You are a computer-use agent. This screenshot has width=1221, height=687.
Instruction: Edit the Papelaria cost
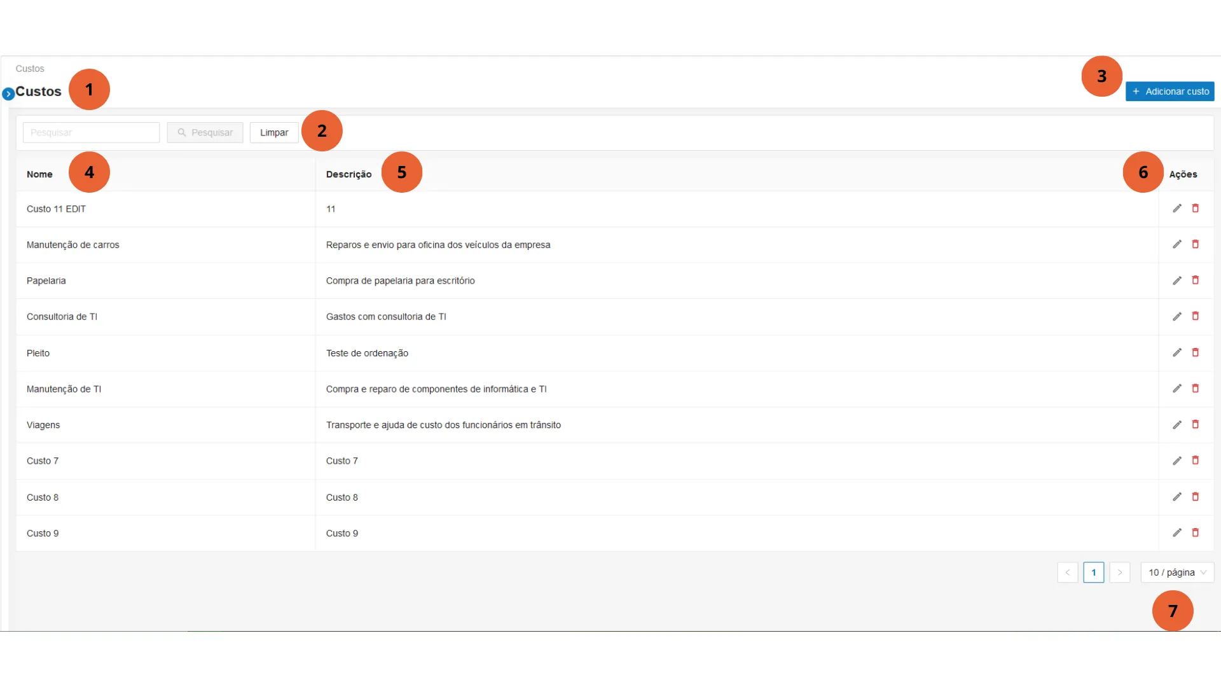coord(1177,281)
